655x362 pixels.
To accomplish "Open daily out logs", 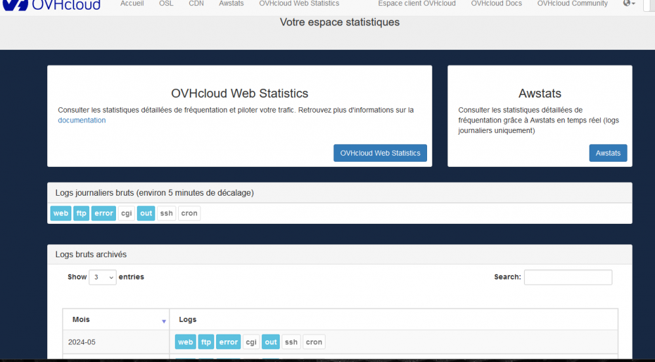I will click(x=146, y=213).
